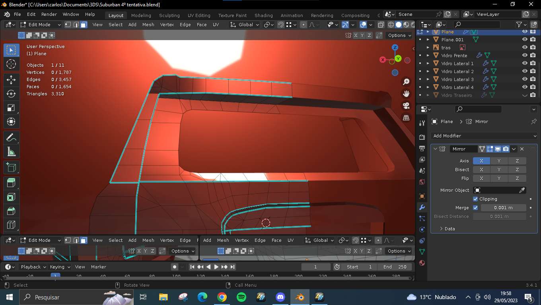Click the Mirror Object eyedropper
This screenshot has height=305, width=541.
(x=522, y=190)
